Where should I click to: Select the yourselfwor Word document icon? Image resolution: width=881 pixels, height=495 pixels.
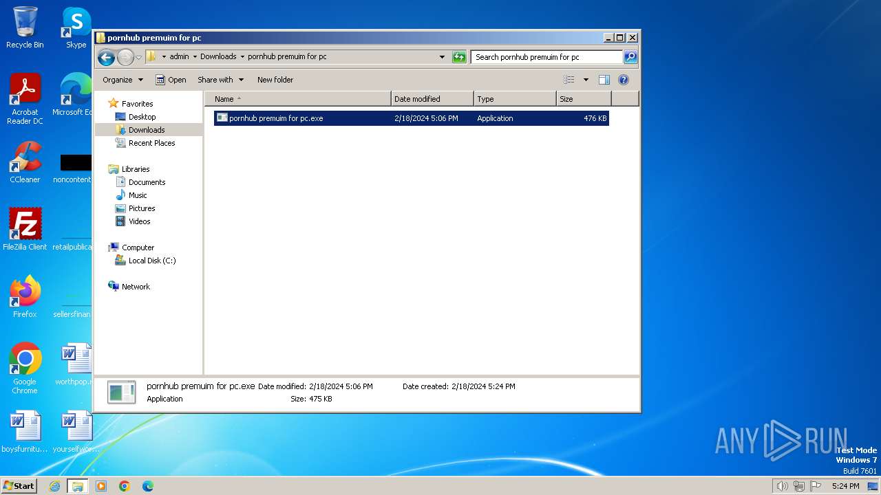74,432
